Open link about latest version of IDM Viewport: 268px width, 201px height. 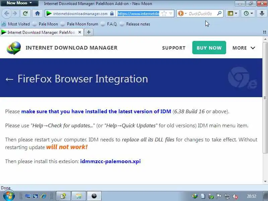click(x=96, y=112)
